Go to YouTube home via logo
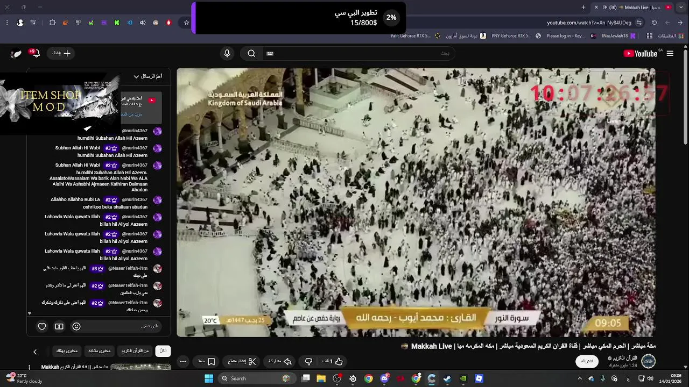 pyautogui.click(x=640, y=53)
